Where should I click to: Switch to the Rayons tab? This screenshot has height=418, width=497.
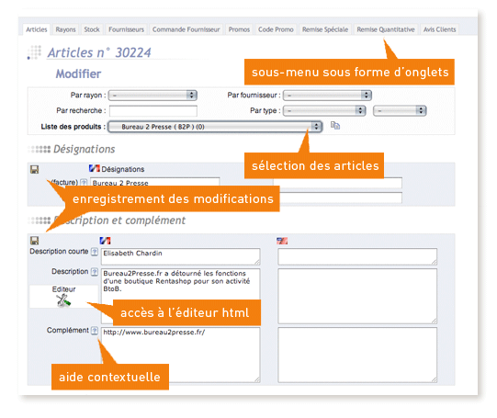click(65, 29)
